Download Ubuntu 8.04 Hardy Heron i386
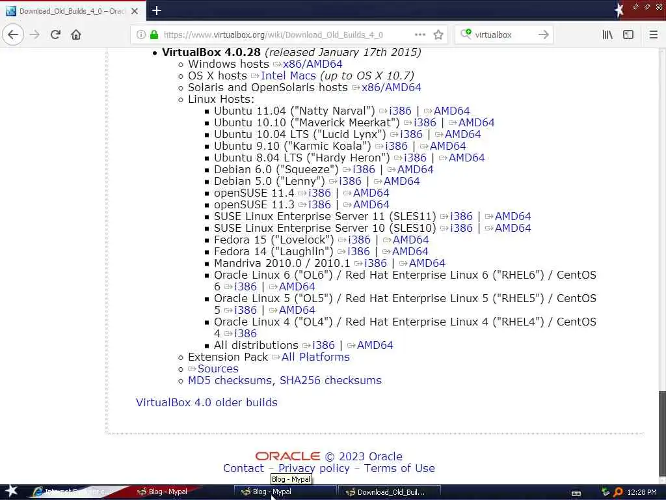666x500 pixels. (x=415, y=158)
